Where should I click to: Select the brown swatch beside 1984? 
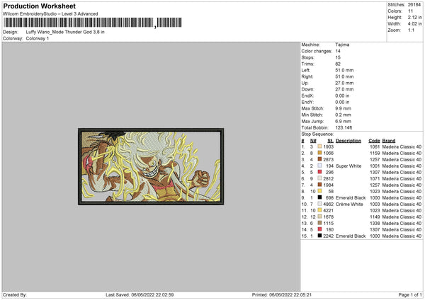coord(319,185)
